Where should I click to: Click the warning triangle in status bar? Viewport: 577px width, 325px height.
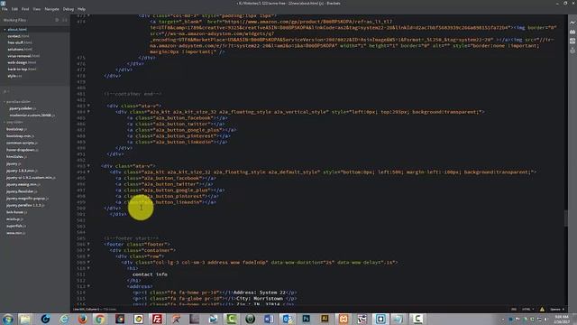(x=542, y=310)
